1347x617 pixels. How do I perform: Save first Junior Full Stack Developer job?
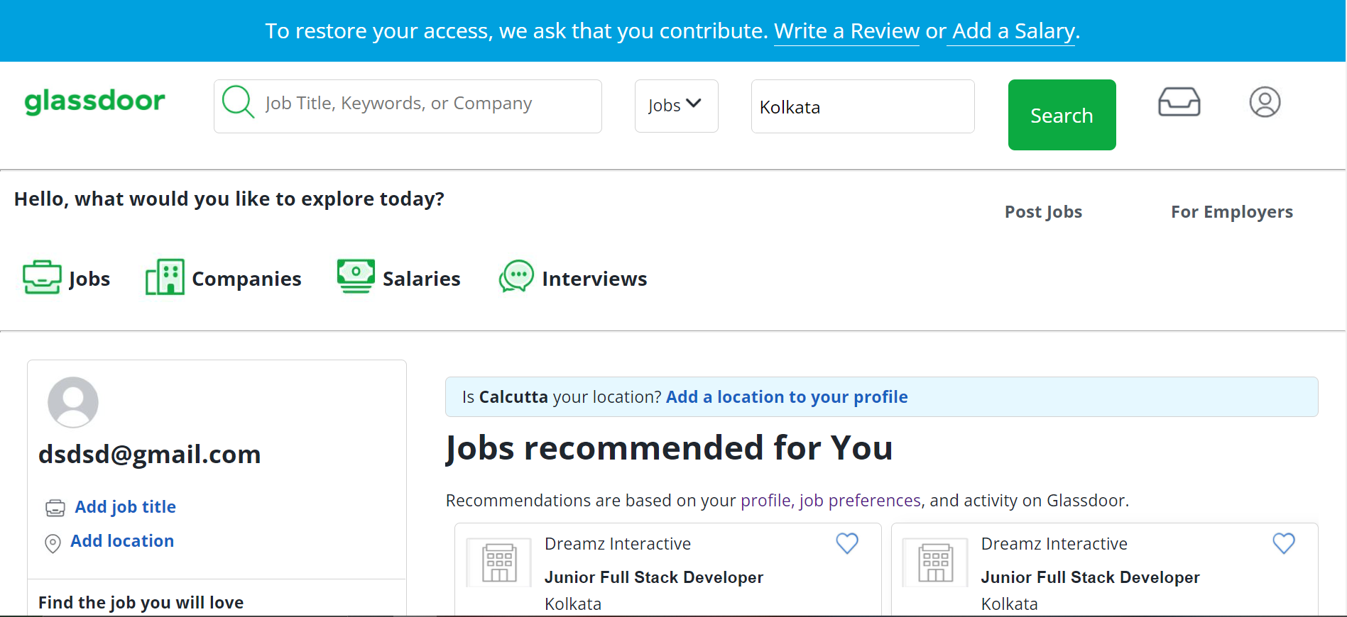847,543
